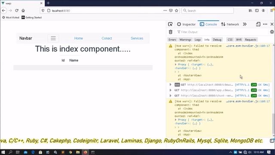Screen dimensions: 275x155
Task: Open Most Visited bookmarks folder
Action: (x=10, y=17)
